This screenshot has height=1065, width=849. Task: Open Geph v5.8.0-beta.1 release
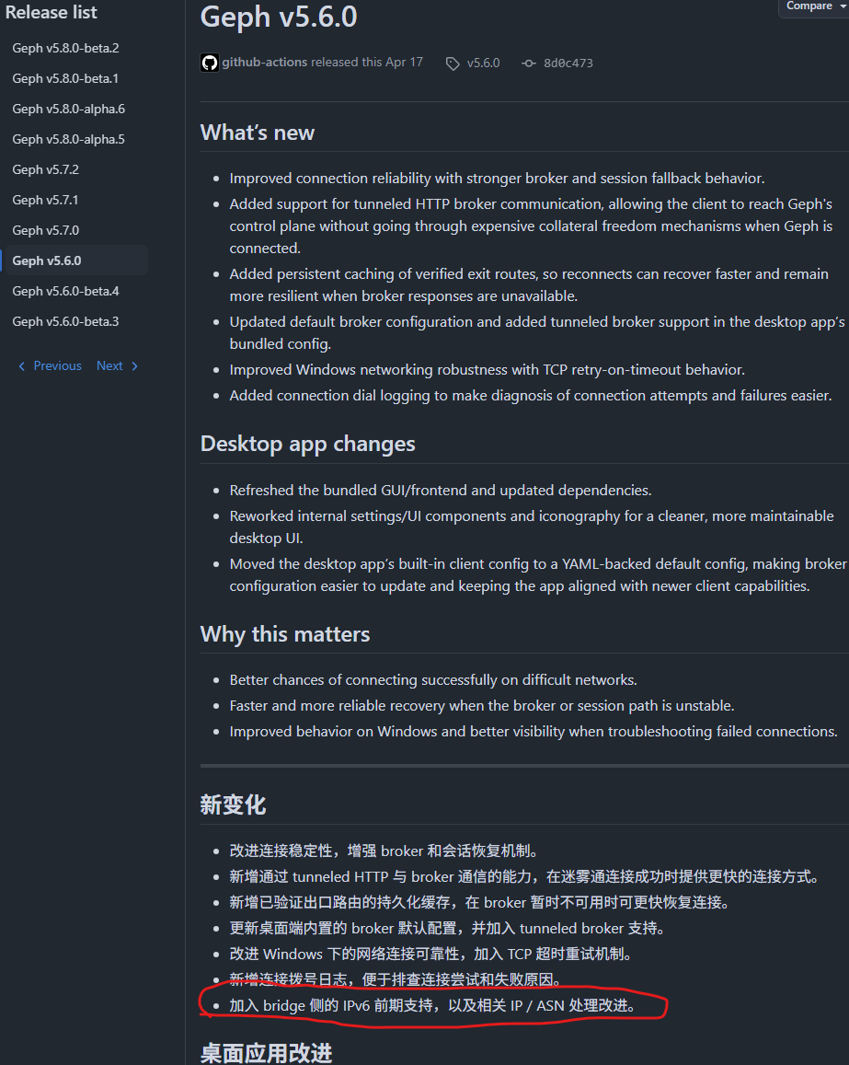(65, 79)
